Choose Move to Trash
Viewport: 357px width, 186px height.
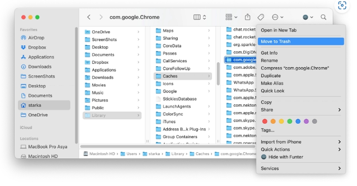(300, 41)
